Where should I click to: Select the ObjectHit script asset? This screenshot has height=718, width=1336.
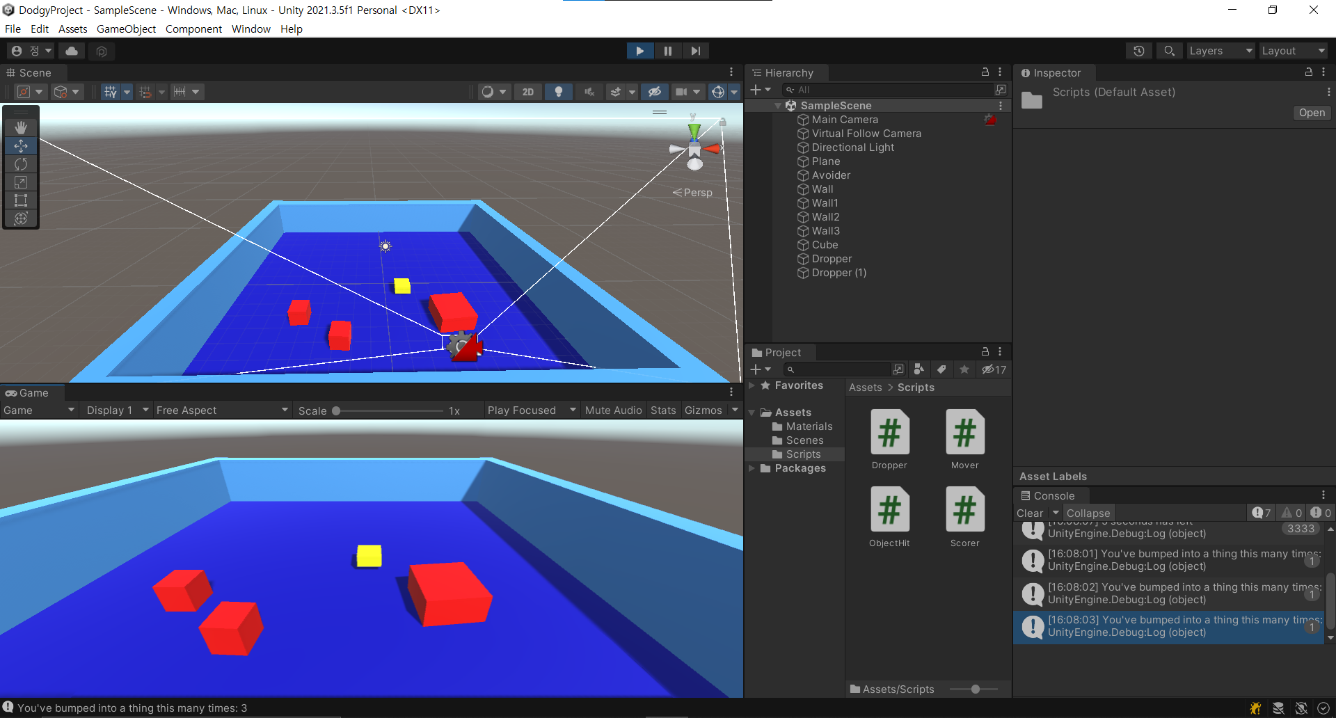(x=889, y=517)
